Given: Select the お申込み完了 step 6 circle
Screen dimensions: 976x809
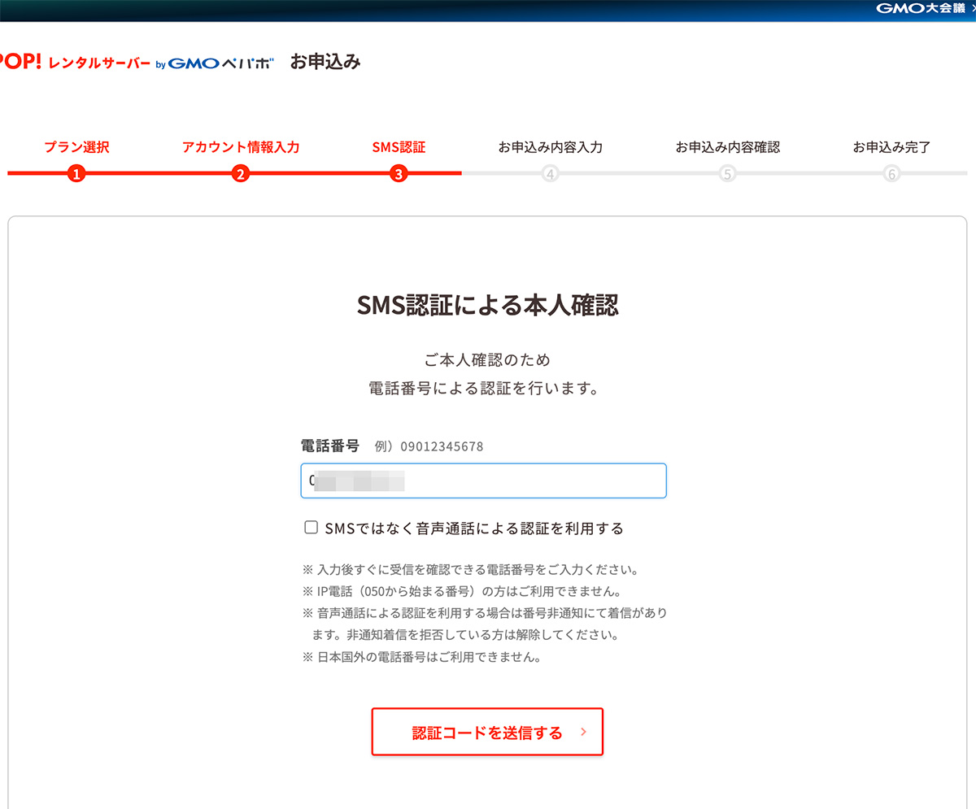Looking at the screenshot, I should 891,172.
